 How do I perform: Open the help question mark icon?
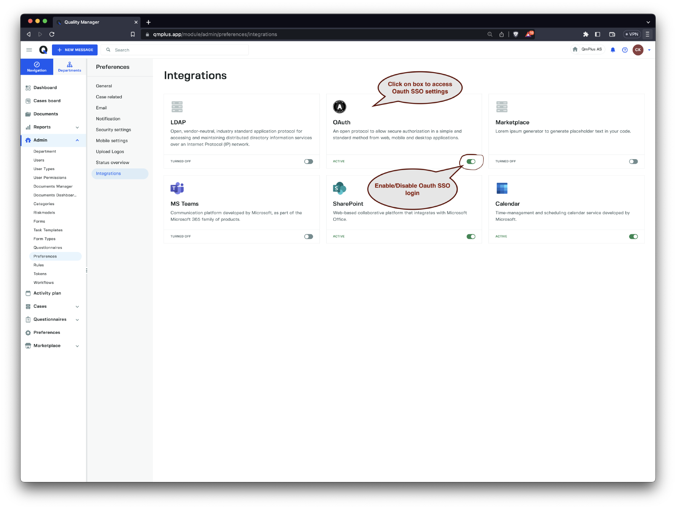[625, 50]
